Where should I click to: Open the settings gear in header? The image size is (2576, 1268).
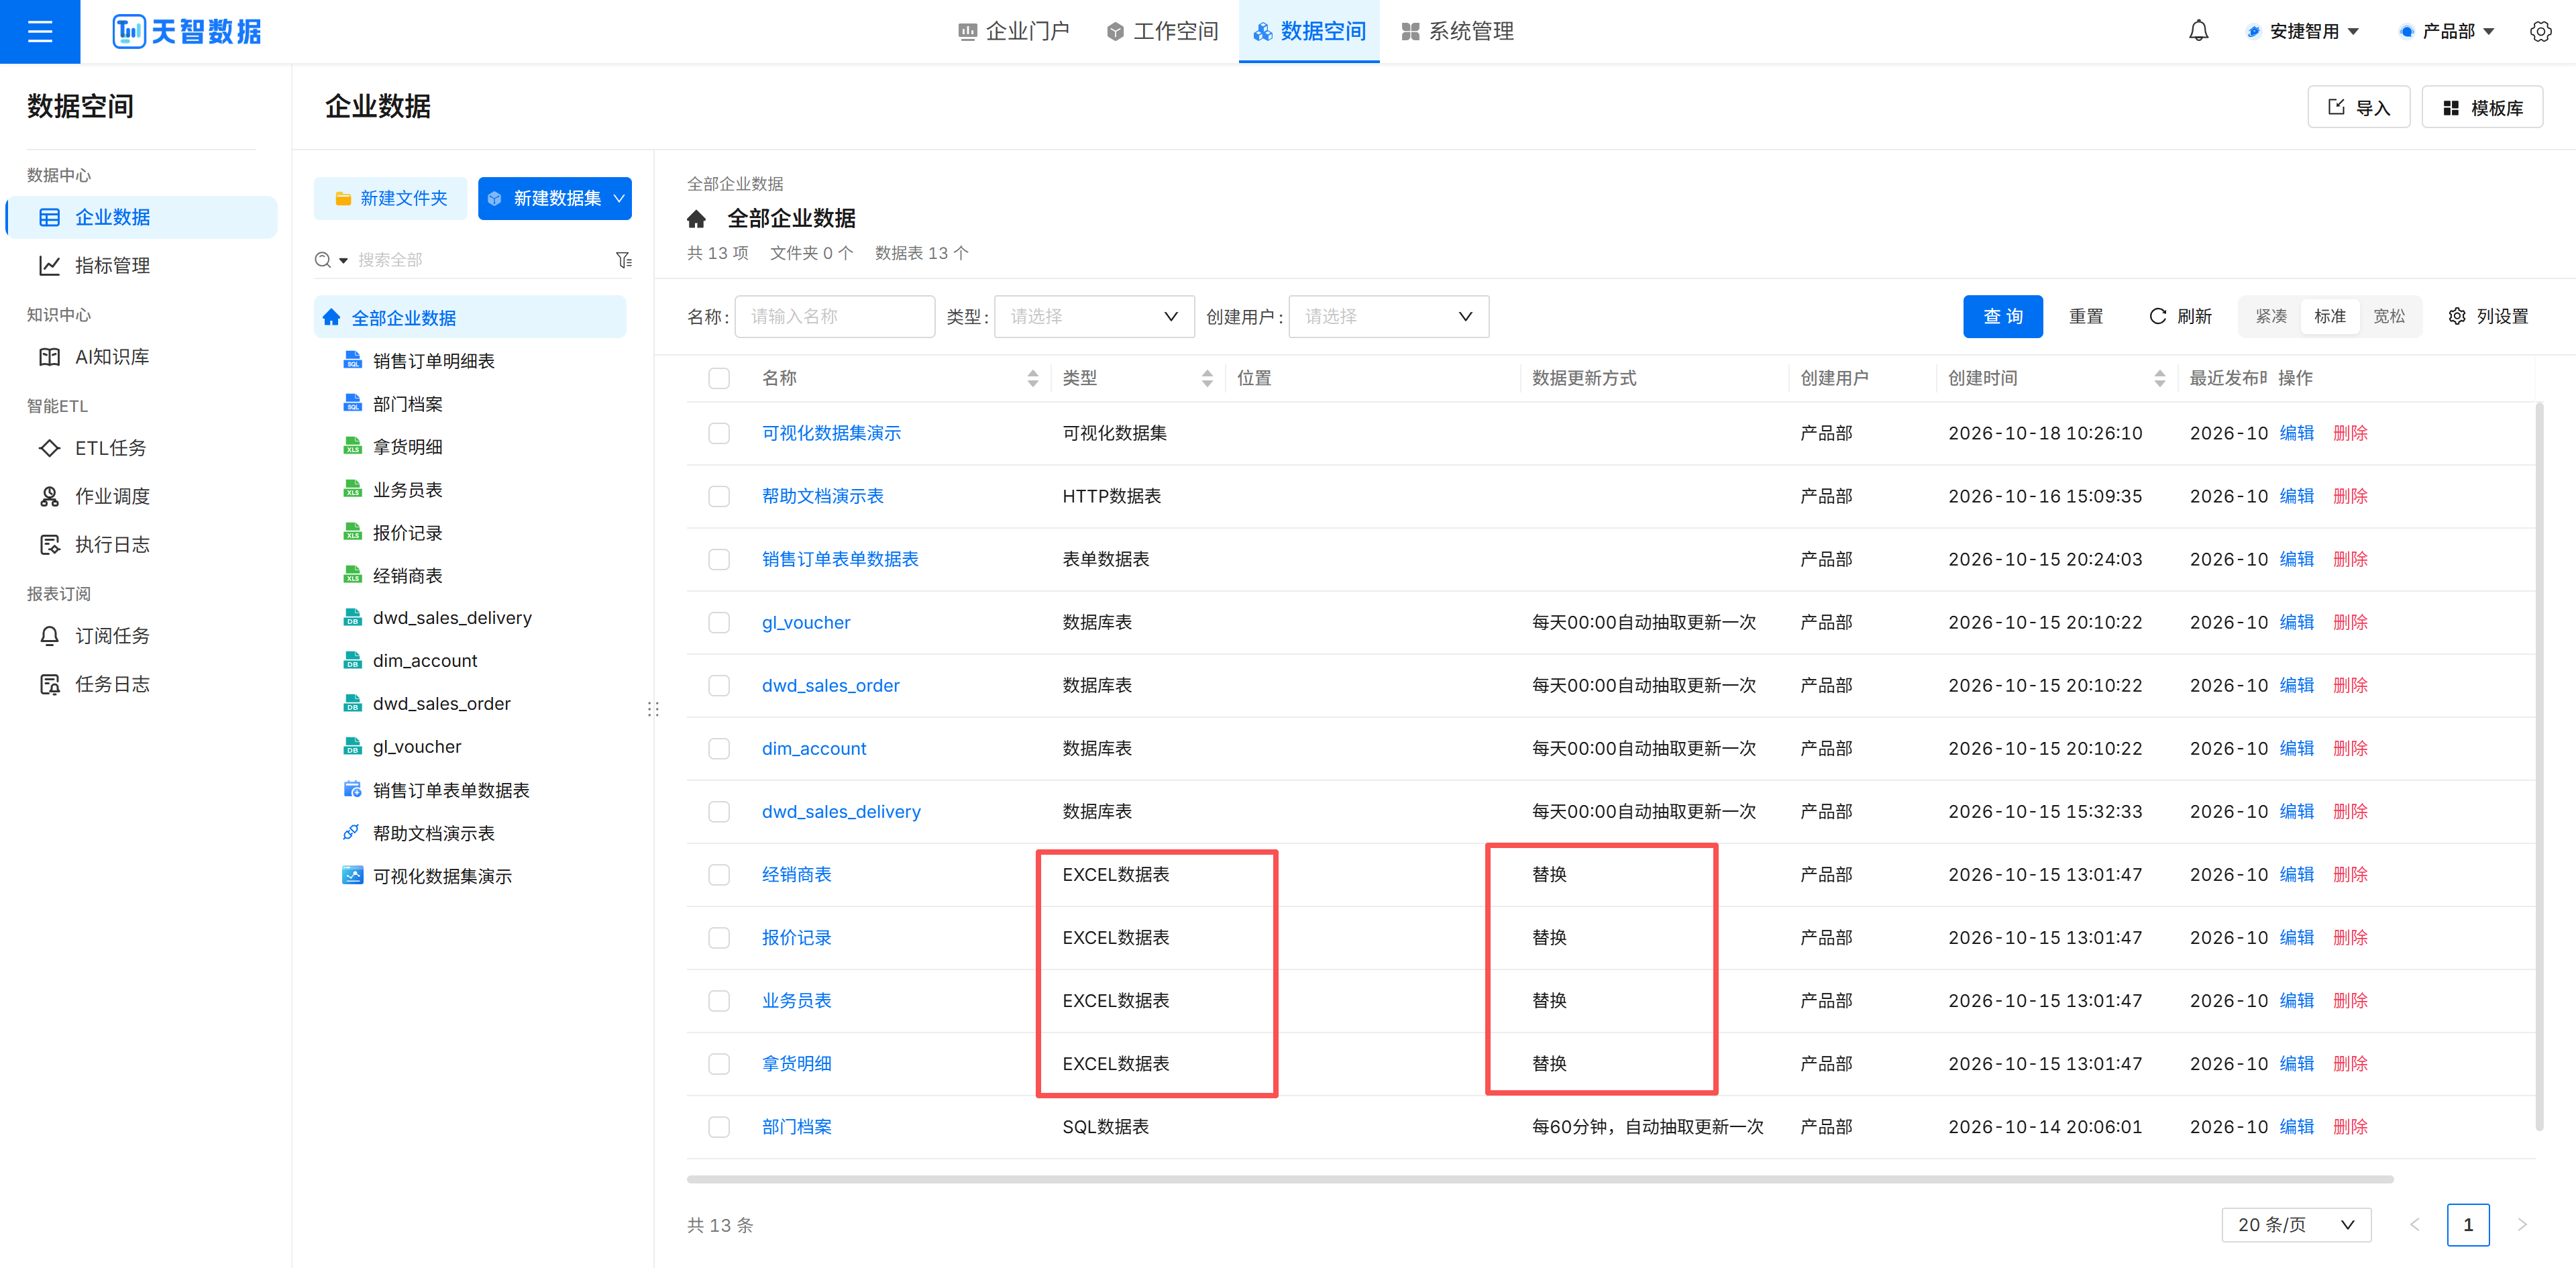click(2540, 31)
